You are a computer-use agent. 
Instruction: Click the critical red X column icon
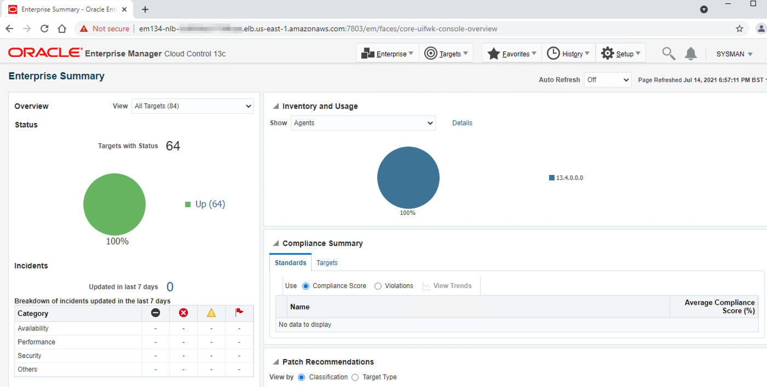click(183, 313)
